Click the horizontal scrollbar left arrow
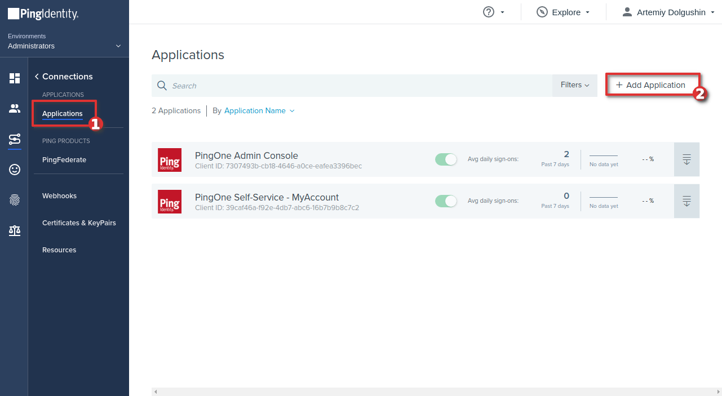 [x=156, y=391]
